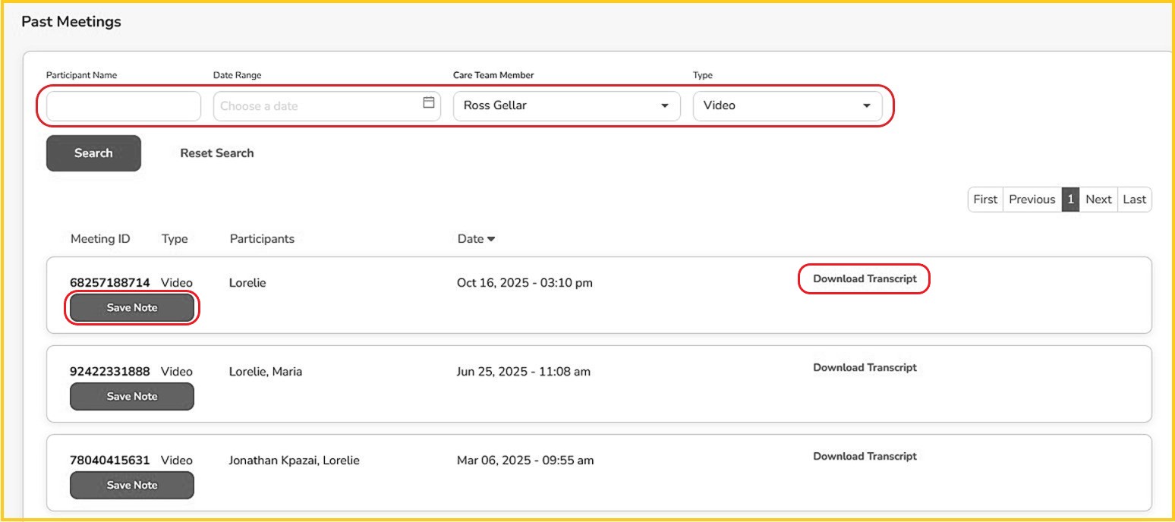Click Reset Search
This screenshot has width=1175, height=522.
tap(217, 153)
